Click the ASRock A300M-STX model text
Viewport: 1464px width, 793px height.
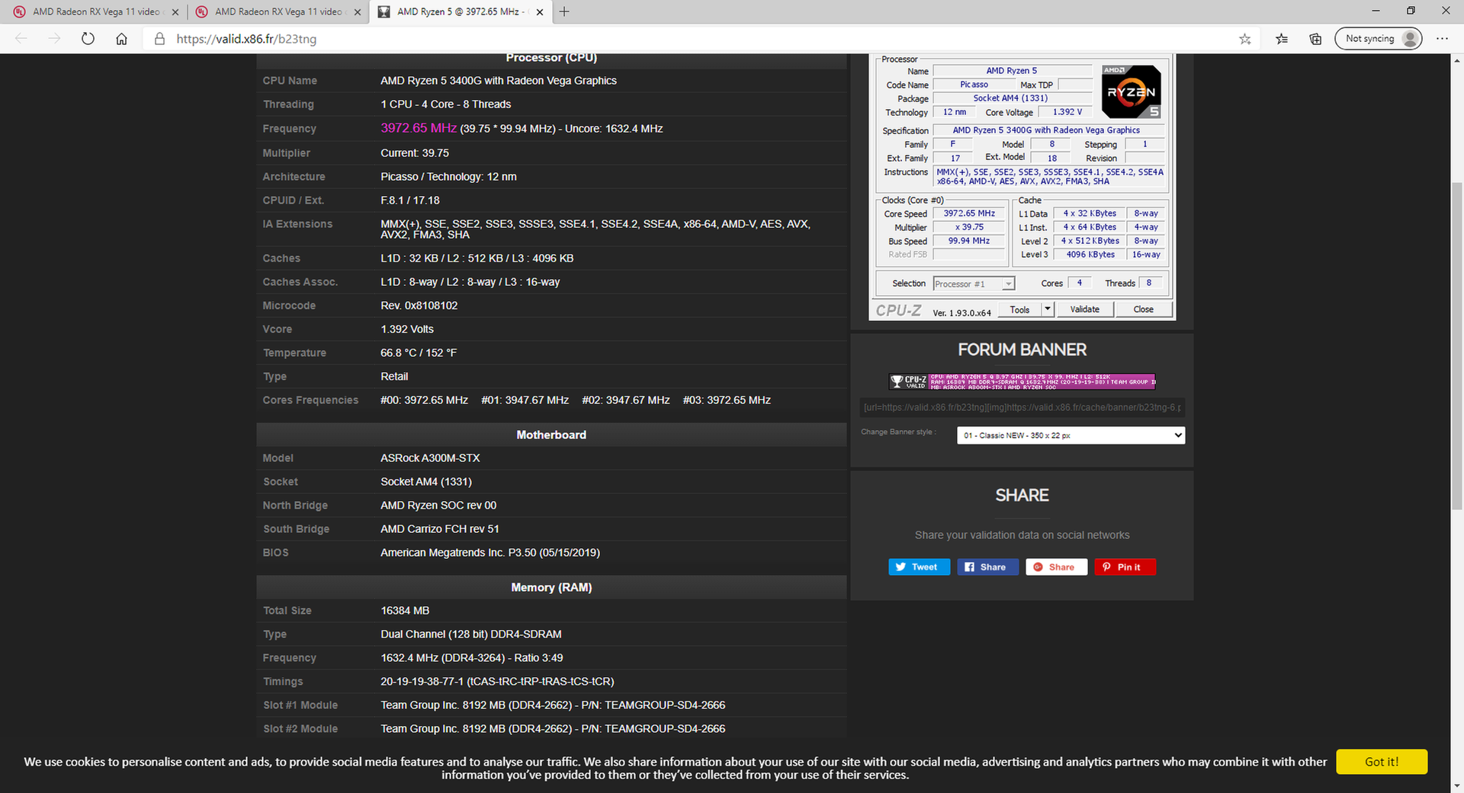click(x=430, y=458)
